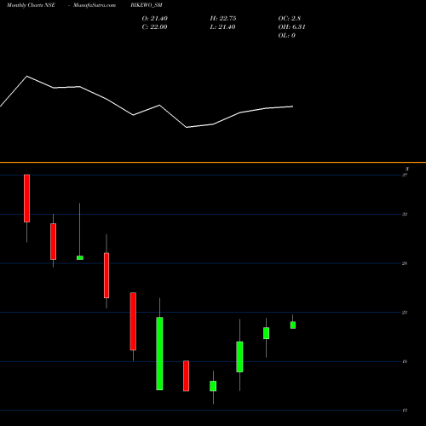426x426 pixels.
Task: Select the high value 'H: 22.75'
Action: tap(223, 19)
